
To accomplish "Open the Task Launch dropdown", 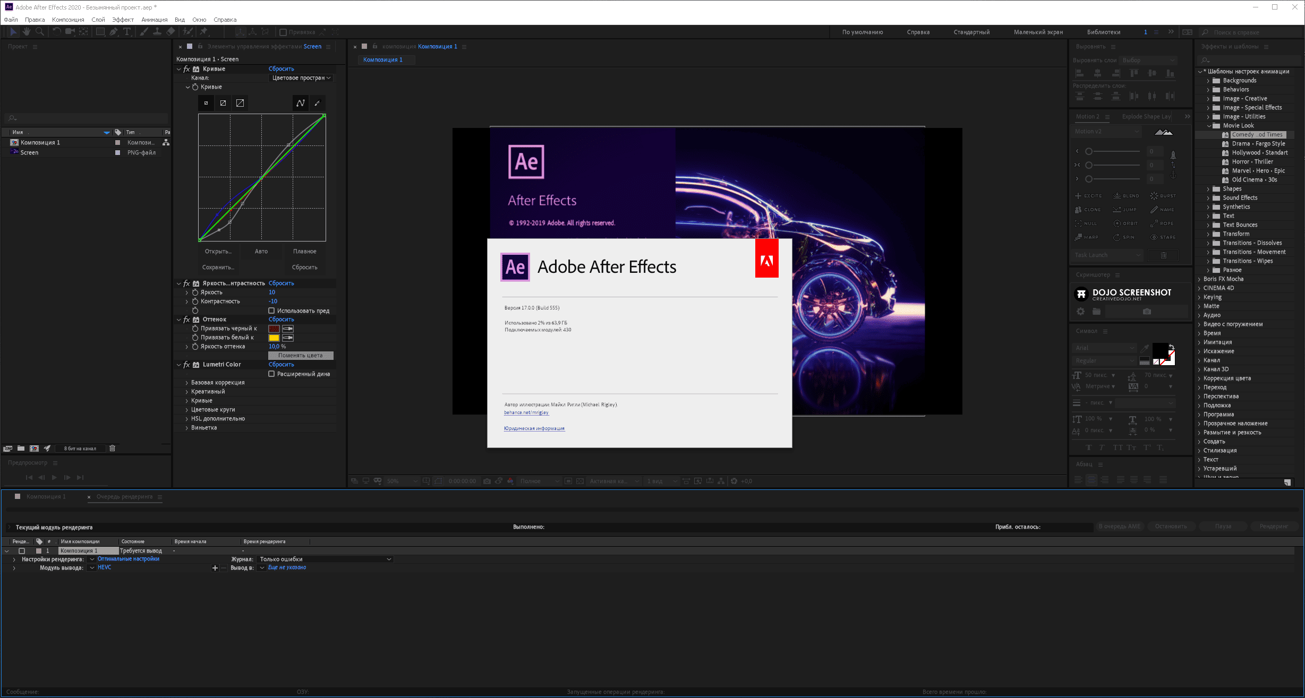I will [1107, 255].
